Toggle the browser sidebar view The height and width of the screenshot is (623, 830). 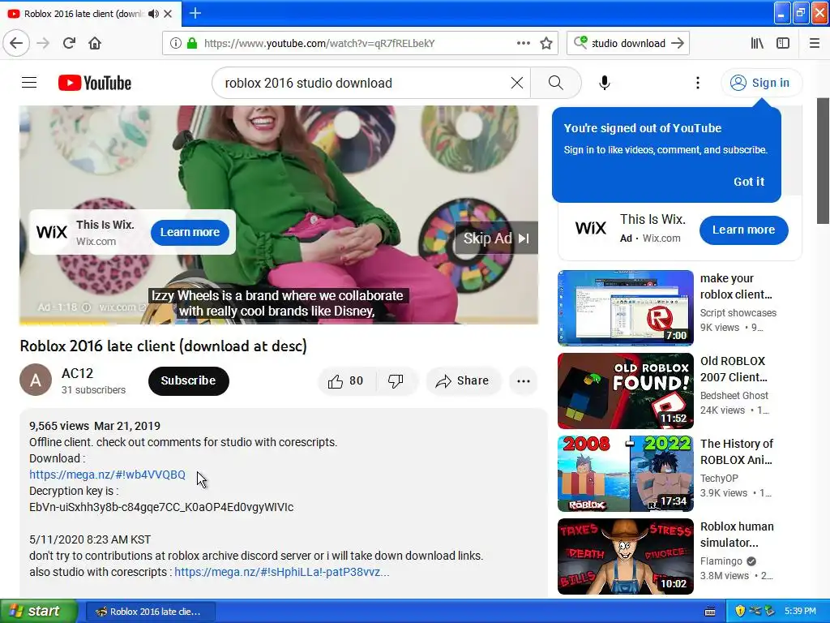pyautogui.click(x=783, y=43)
